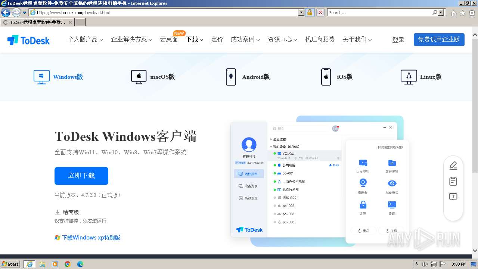Click the 精简版 download link
The width and height of the screenshot is (478, 269).
[x=71, y=212]
